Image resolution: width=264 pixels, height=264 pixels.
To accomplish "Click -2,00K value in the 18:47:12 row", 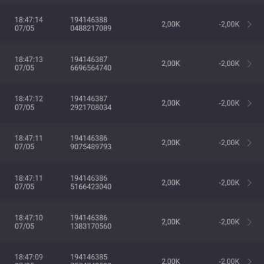I will [x=229, y=103].
